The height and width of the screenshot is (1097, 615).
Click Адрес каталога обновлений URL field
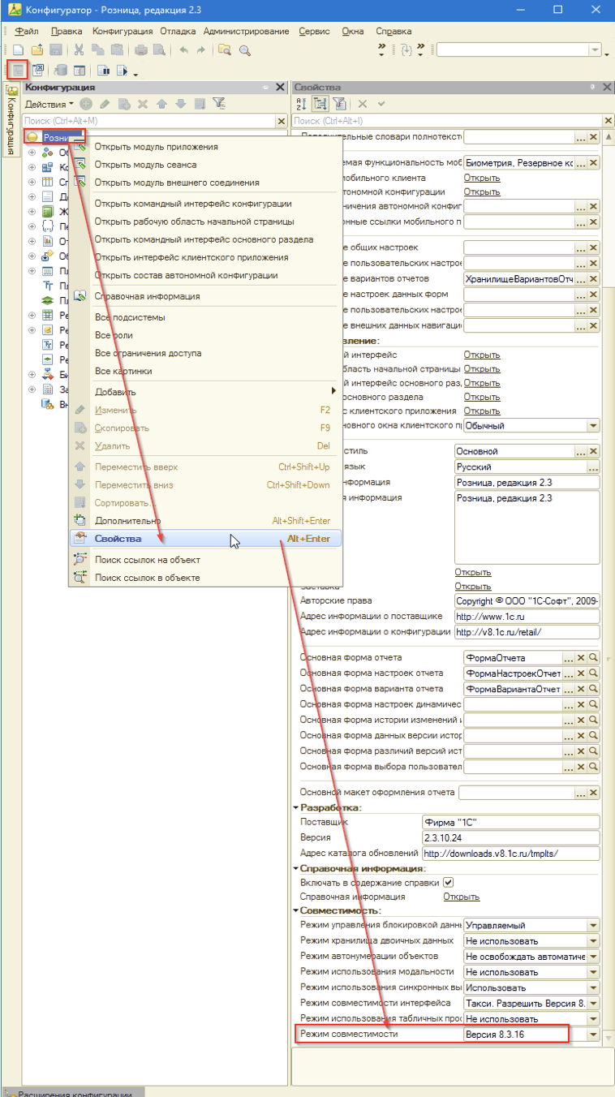(x=510, y=853)
